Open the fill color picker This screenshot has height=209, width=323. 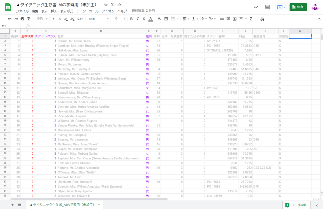(x=159, y=19)
